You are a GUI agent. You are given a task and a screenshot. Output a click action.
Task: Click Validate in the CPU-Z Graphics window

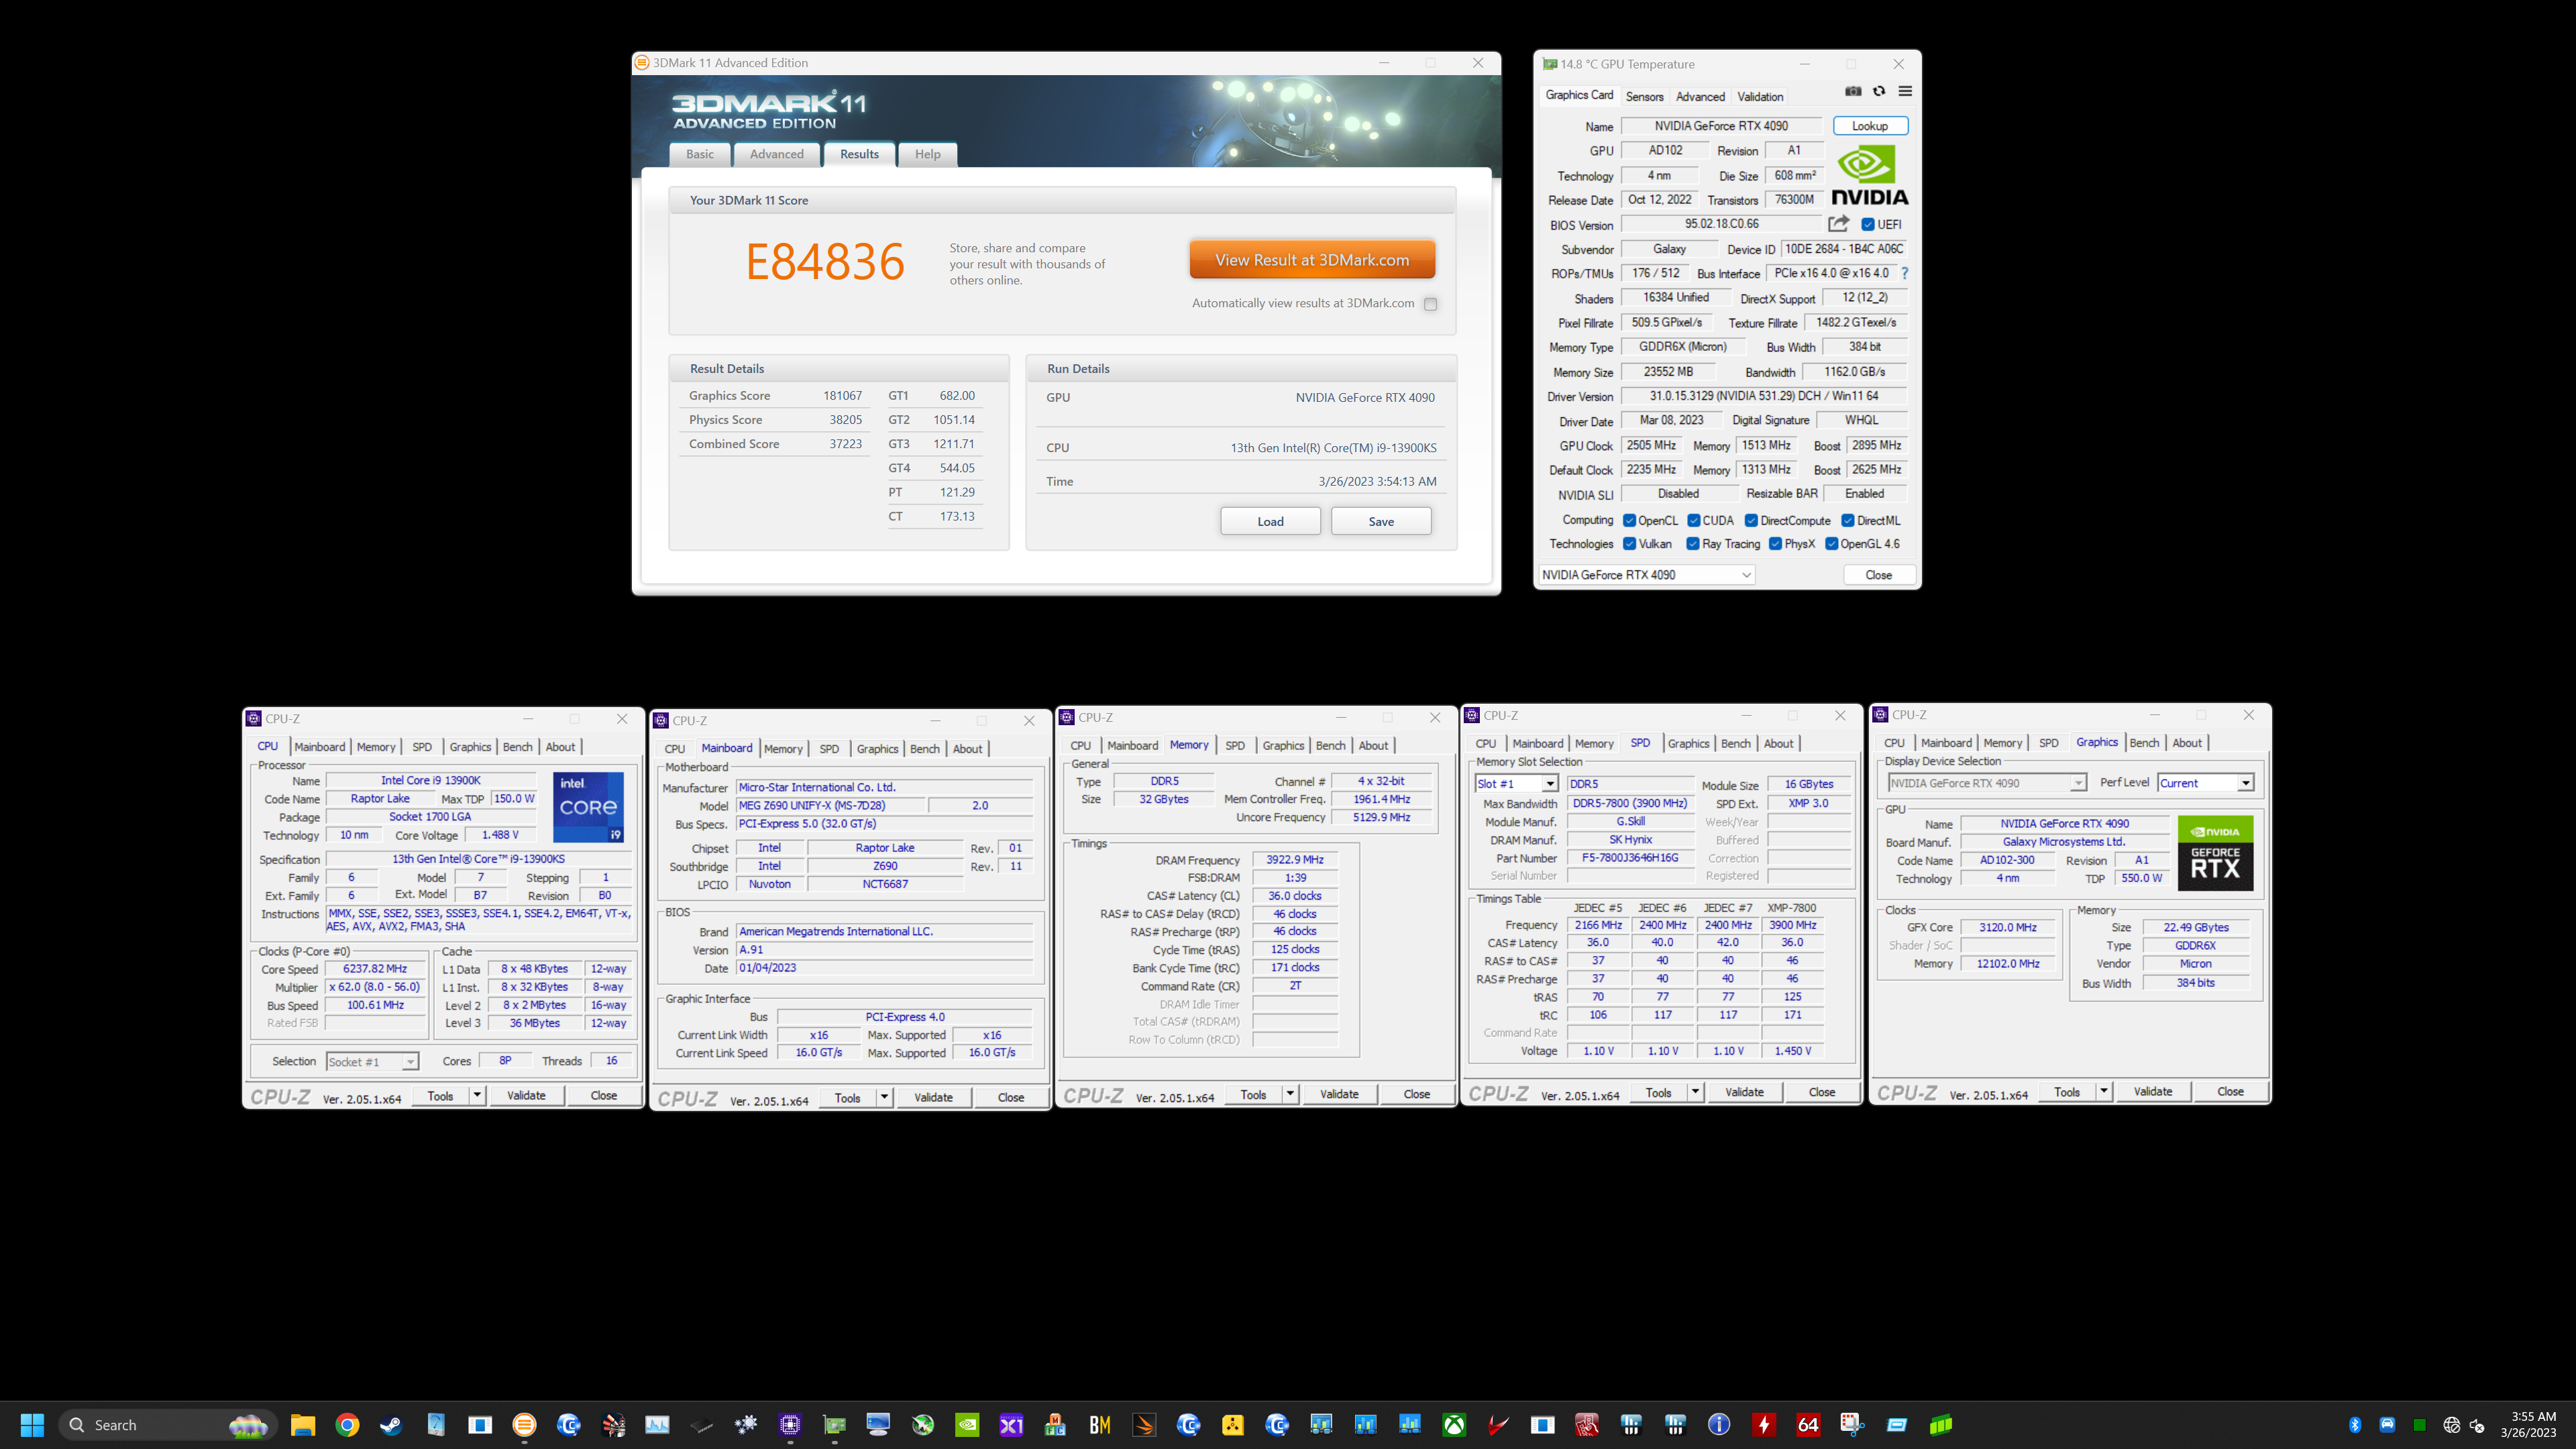2152,1092
